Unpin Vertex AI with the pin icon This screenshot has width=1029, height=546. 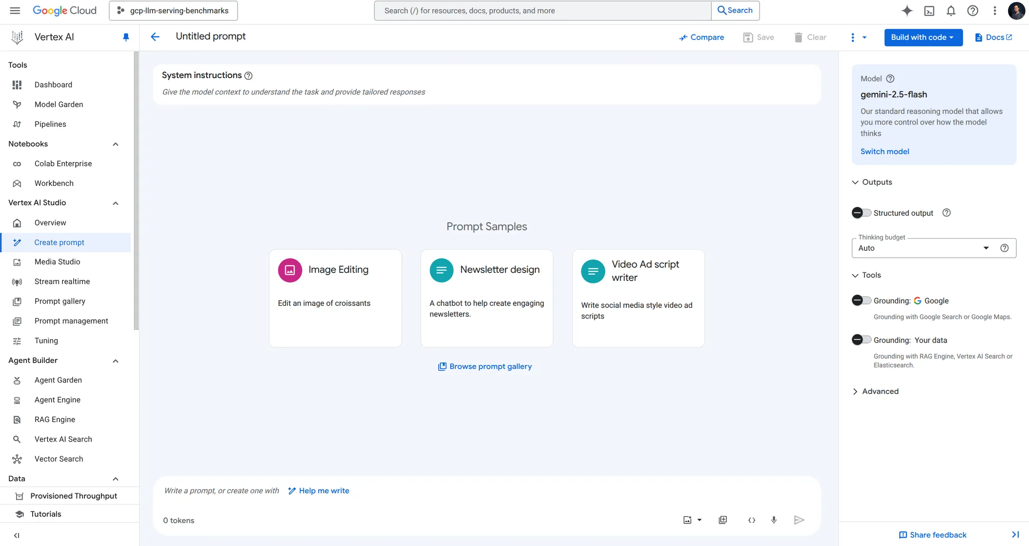[x=126, y=37]
